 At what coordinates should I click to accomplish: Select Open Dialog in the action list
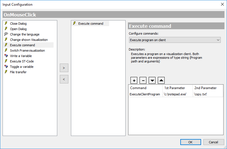(x=18, y=29)
